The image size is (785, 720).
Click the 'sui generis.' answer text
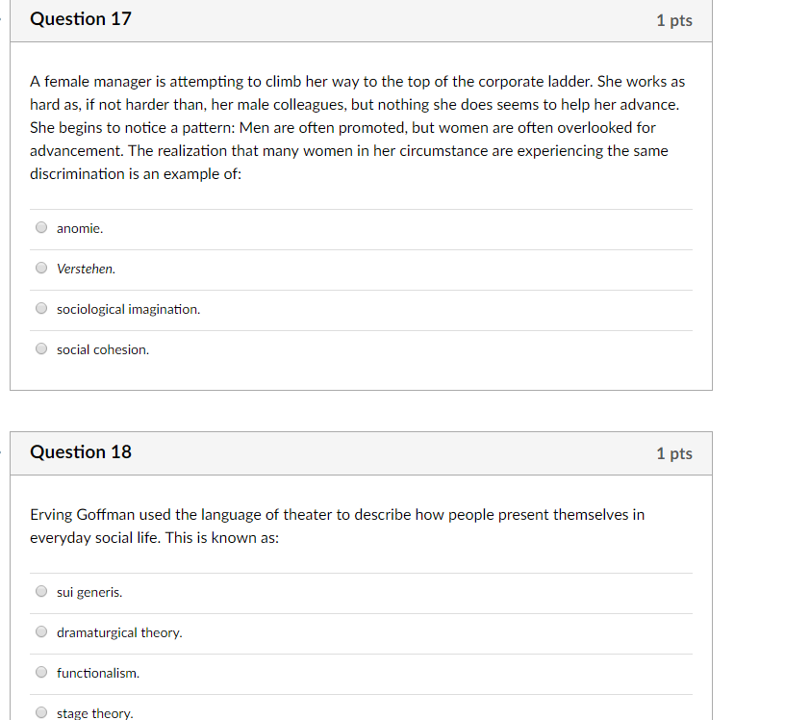(x=89, y=593)
